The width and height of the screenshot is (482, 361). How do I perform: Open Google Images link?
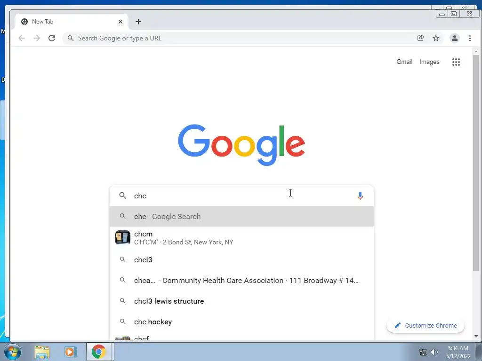[x=429, y=62]
